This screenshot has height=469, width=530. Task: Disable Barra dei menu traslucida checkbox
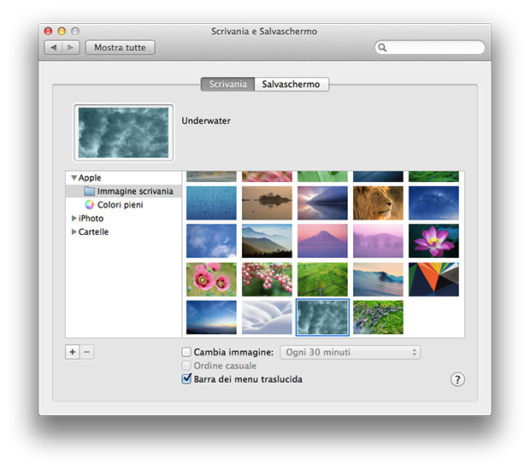[186, 379]
